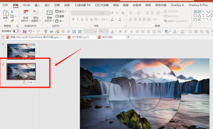
Task: Open the Layout dropdown
Action: [x=61, y=11]
